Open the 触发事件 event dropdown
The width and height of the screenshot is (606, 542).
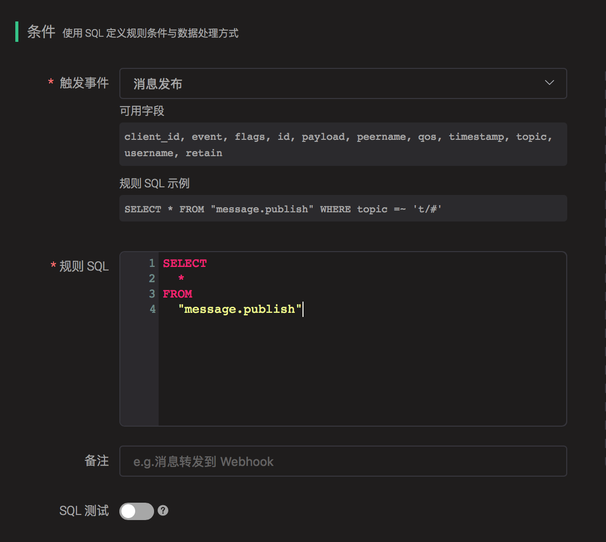[343, 83]
